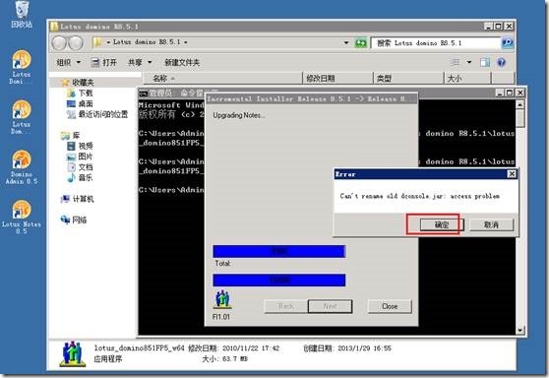Open the Organize (组织) dropdown menu
549x378 pixels.
69,62
